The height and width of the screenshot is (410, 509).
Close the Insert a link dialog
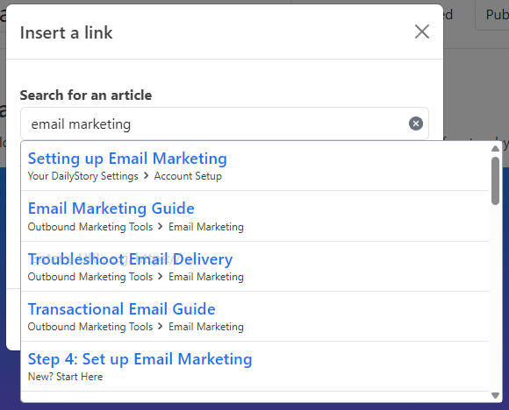422,32
